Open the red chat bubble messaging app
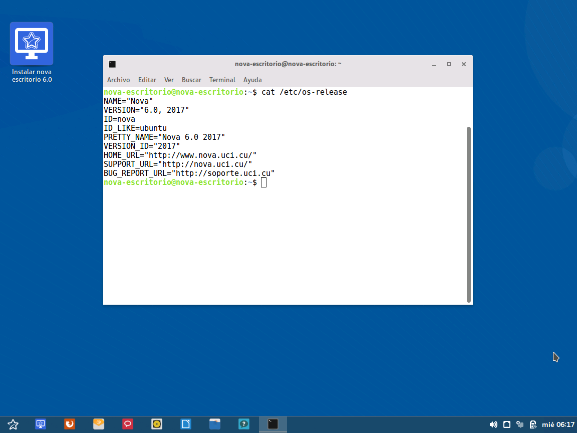Screen dimensions: 577x433 tap(128, 424)
